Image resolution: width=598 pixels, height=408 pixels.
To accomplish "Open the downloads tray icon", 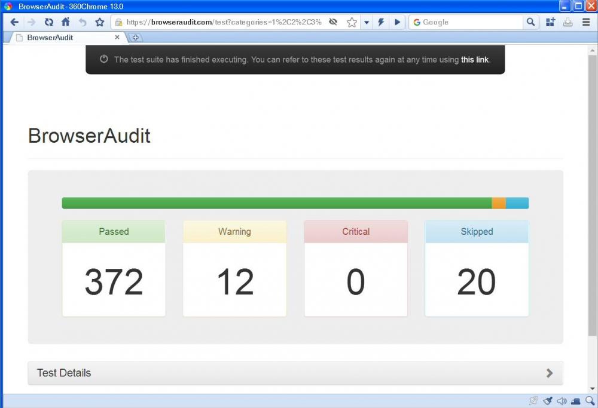I will tap(568, 22).
